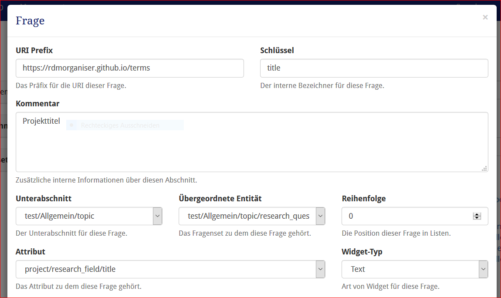Decrease the Reihenfolge value with down arrow
The image size is (501, 298).
pos(477,218)
